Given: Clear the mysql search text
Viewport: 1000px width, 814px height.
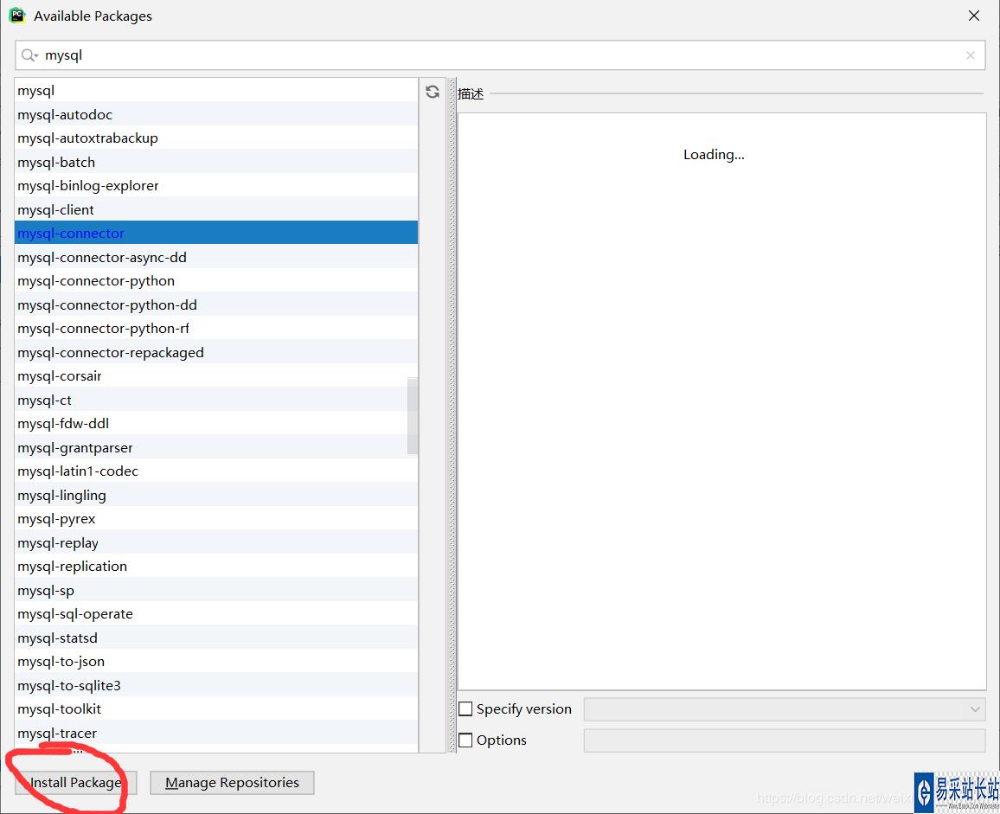Looking at the screenshot, I should point(970,55).
